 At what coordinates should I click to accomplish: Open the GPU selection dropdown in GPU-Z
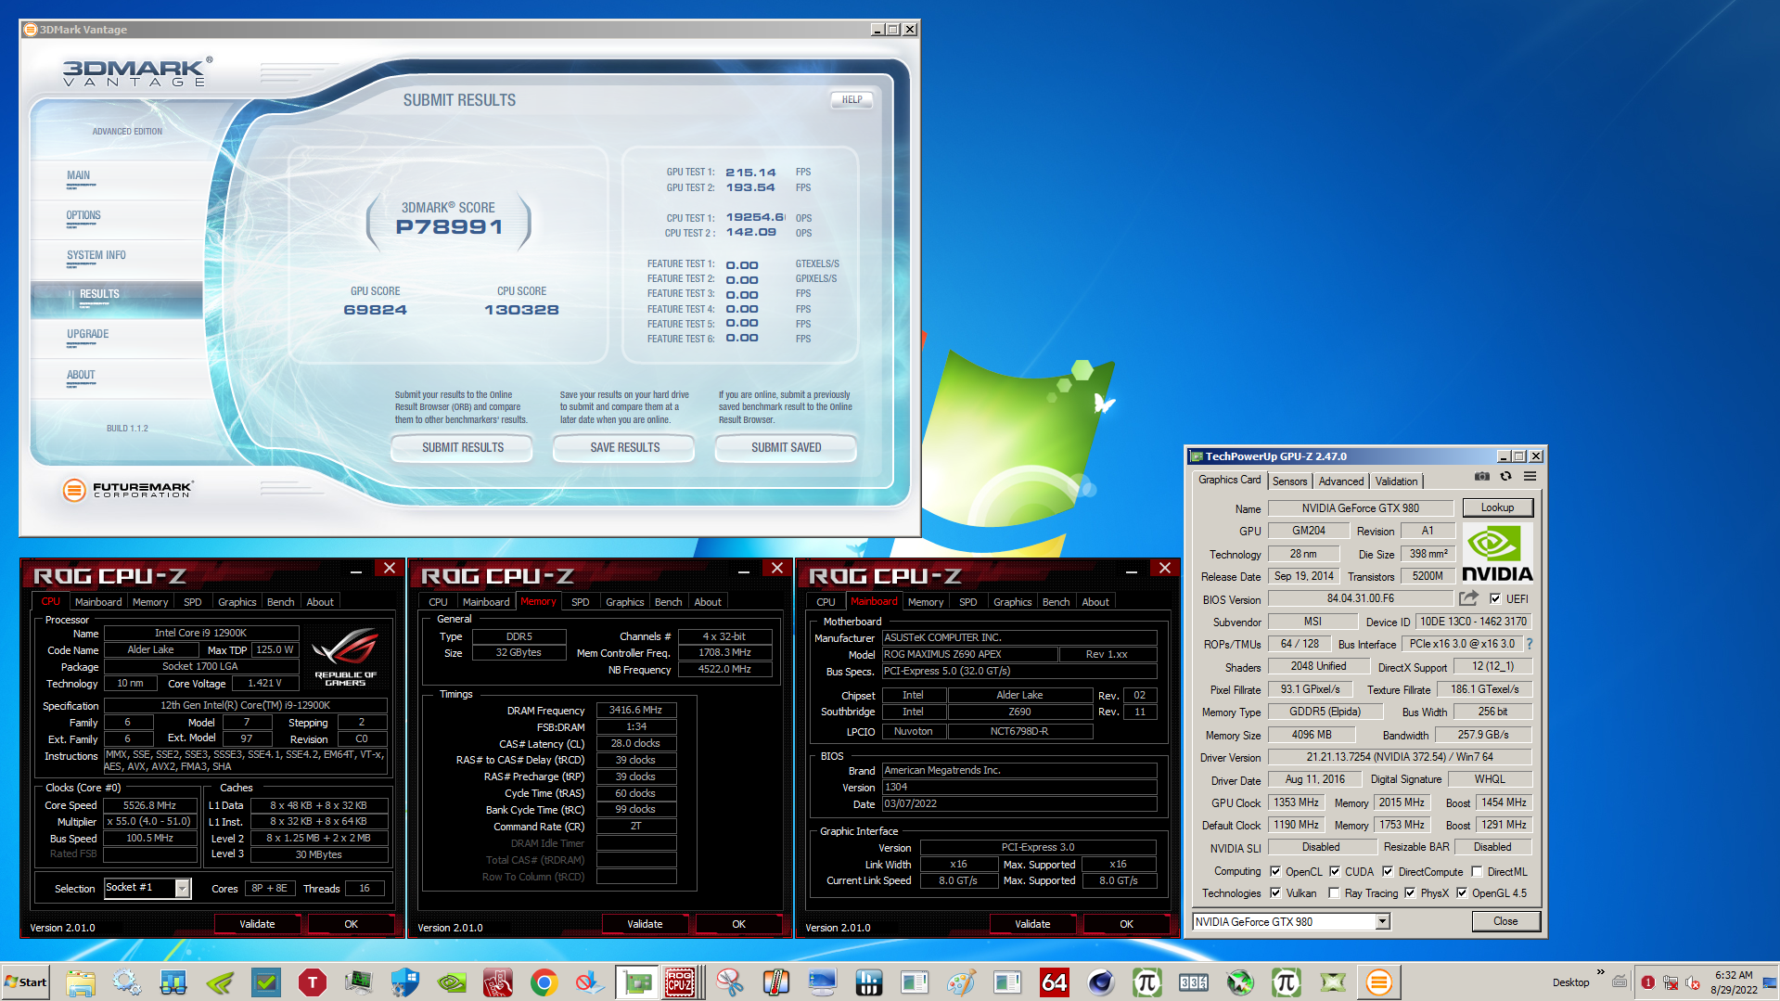(1382, 921)
